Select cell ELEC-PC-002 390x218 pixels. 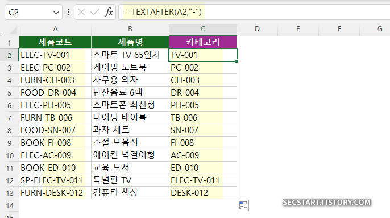coord(55,68)
